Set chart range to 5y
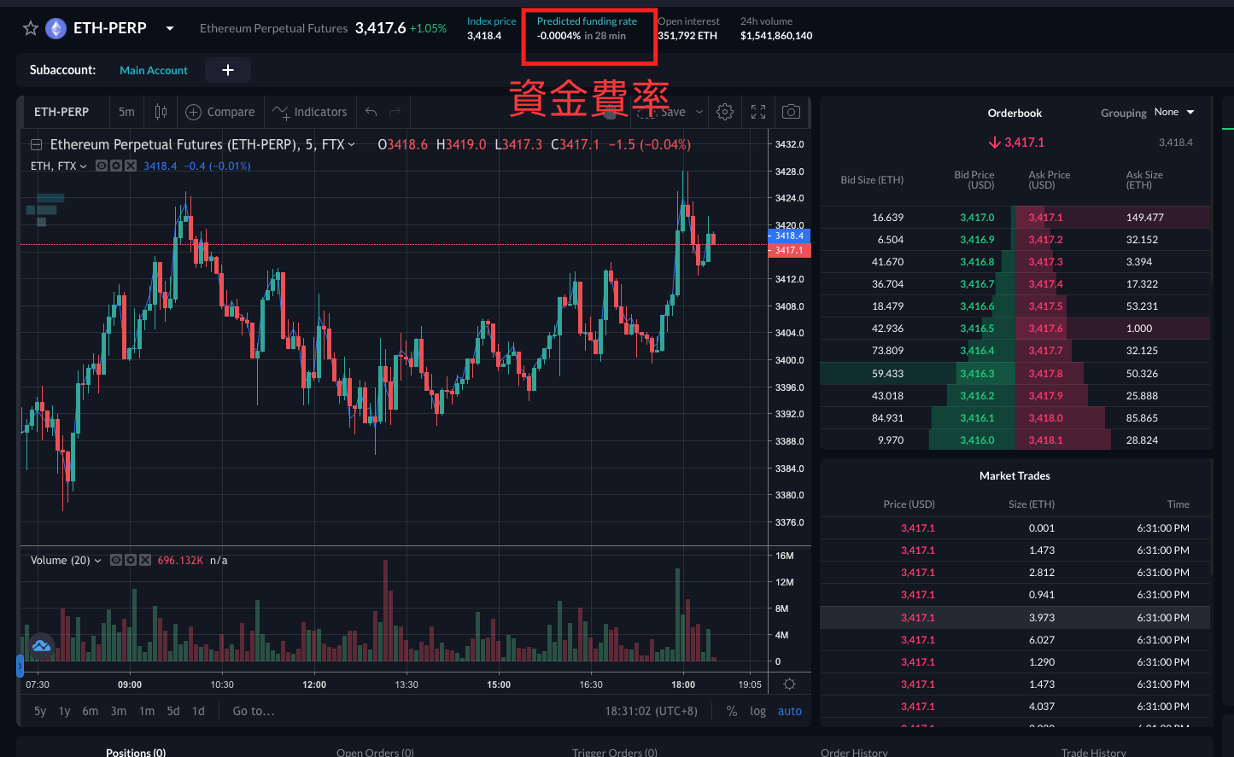 (40, 711)
